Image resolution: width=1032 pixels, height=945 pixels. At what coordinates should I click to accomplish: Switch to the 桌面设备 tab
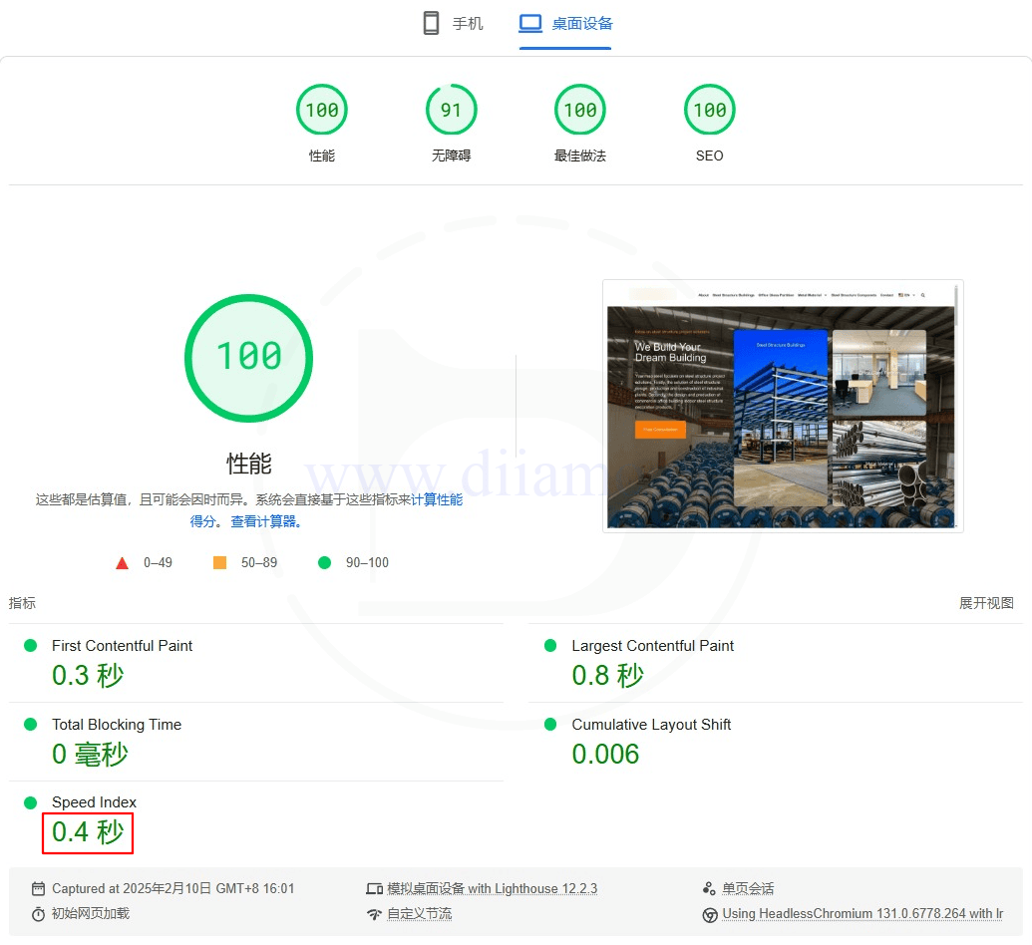(564, 23)
